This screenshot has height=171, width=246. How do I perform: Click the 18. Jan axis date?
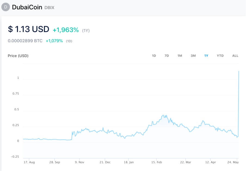(129, 162)
